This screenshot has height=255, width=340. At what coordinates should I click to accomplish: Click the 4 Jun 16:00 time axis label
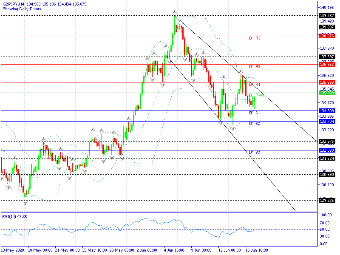[x=174, y=250]
